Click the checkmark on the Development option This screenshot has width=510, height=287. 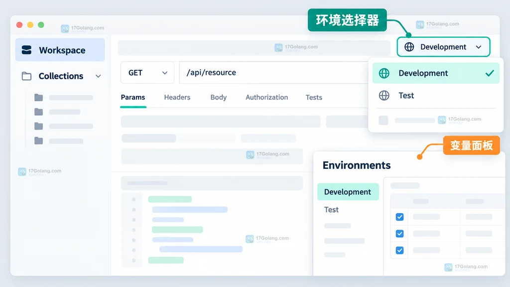tap(490, 73)
